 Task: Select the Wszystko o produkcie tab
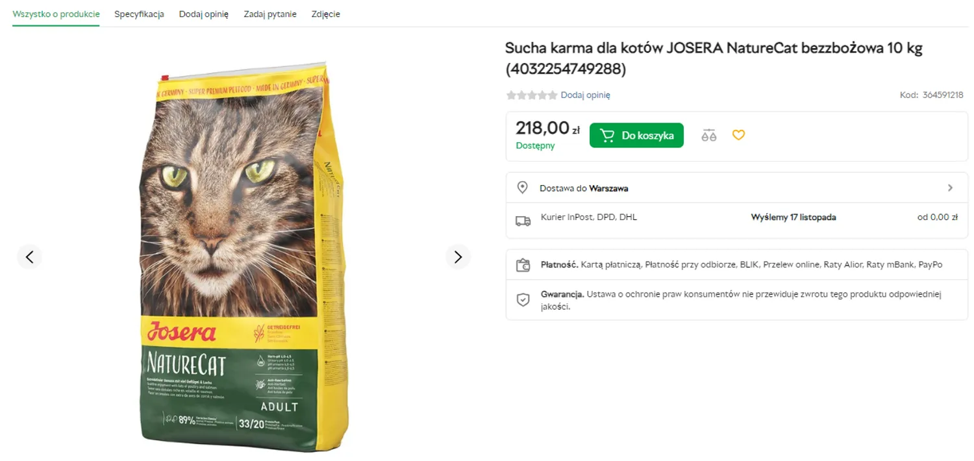click(56, 14)
